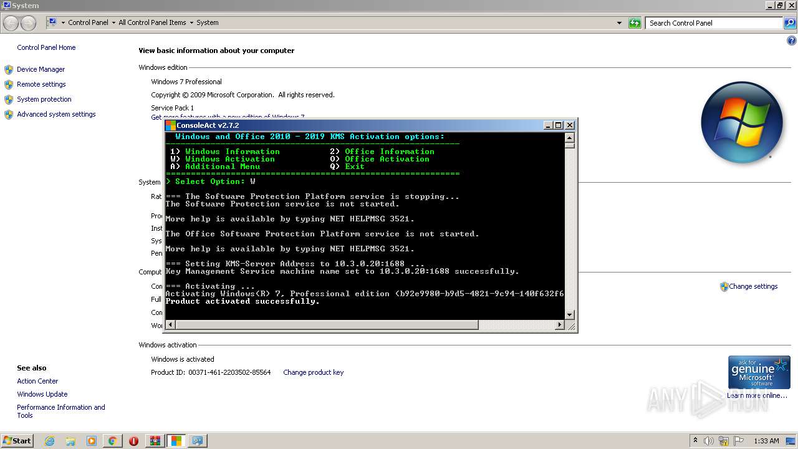798x449 pixels.
Task: Open Windows Explorer folder taskbar icon
Action: tap(70, 441)
